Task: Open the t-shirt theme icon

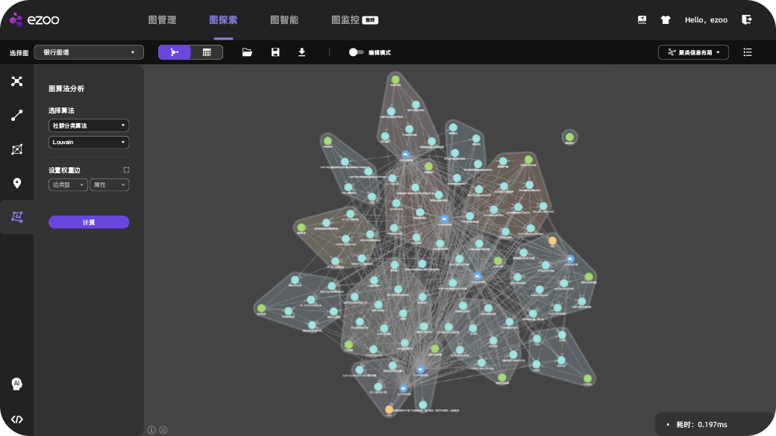Action: tap(666, 20)
